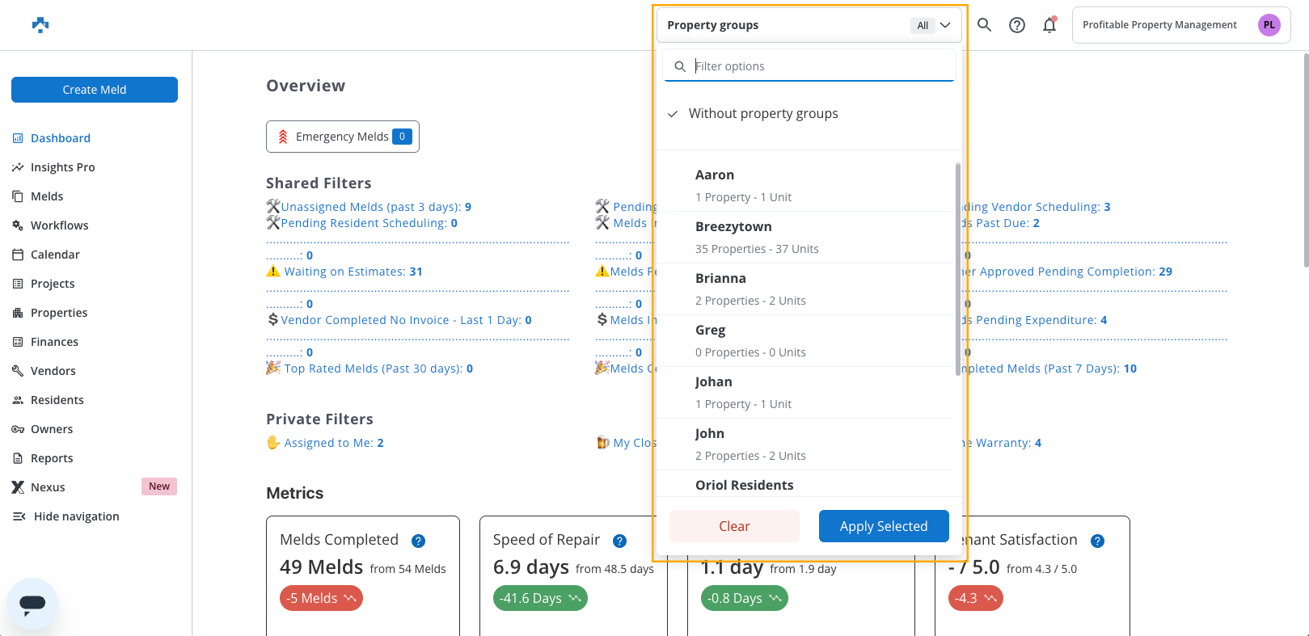The width and height of the screenshot is (1309, 636).
Task: Open the chat support bubble
Action: [32, 604]
